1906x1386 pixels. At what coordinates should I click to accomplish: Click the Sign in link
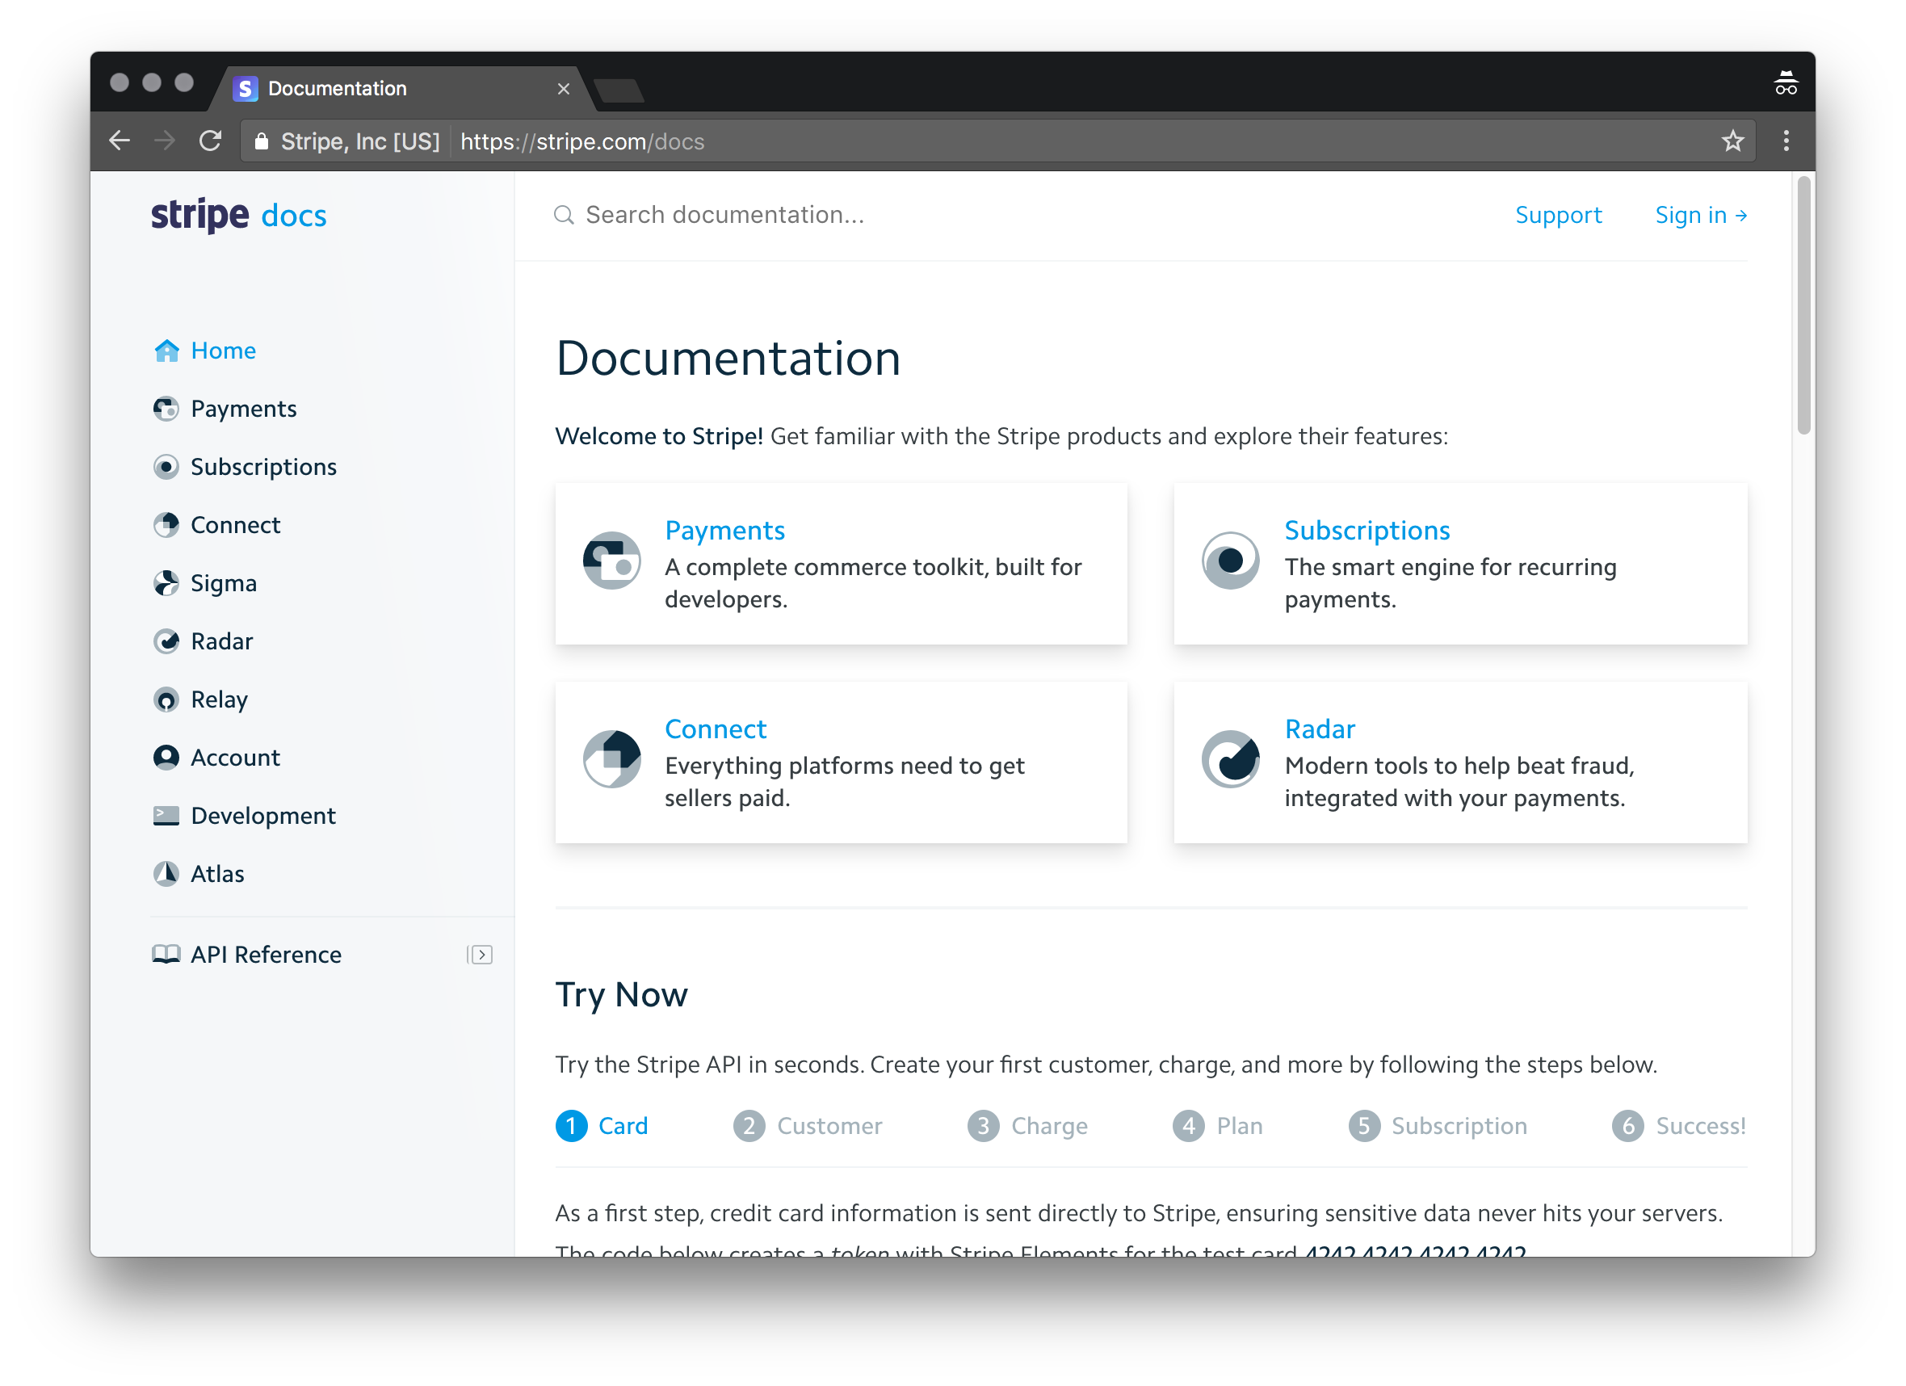(1701, 215)
